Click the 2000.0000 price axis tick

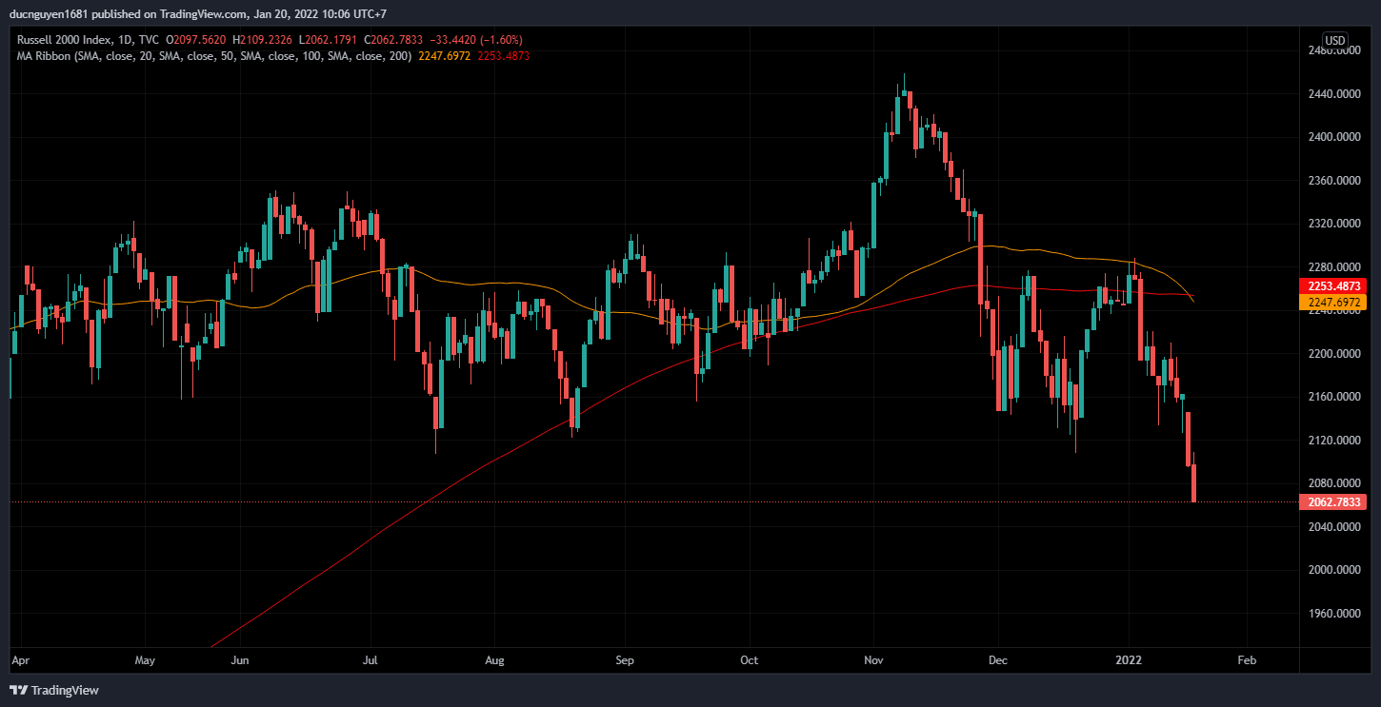pos(1333,570)
